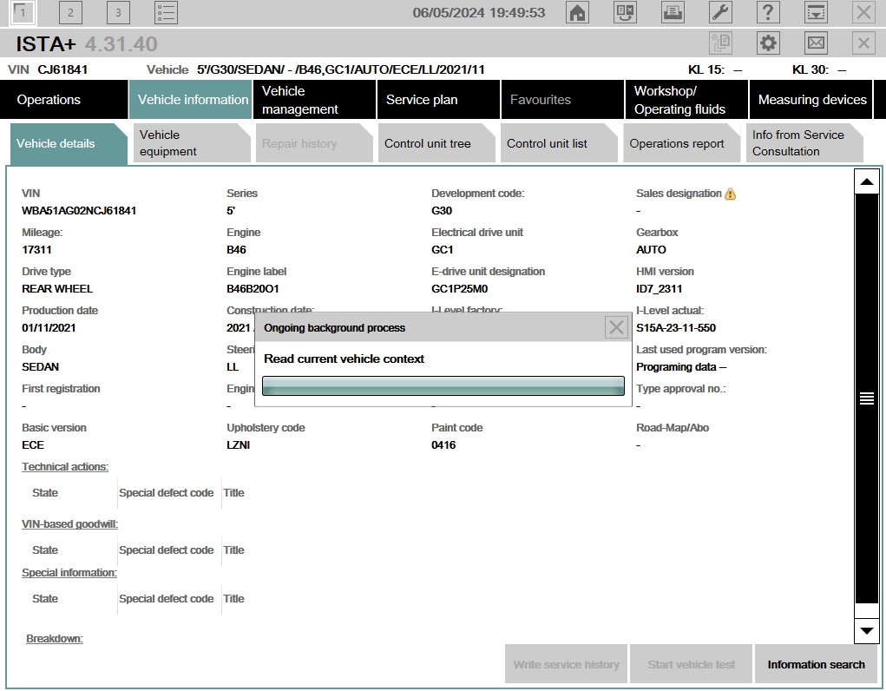Close the Ongoing background process dialog
This screenshot has width=886, height=691.
point(616,327)
